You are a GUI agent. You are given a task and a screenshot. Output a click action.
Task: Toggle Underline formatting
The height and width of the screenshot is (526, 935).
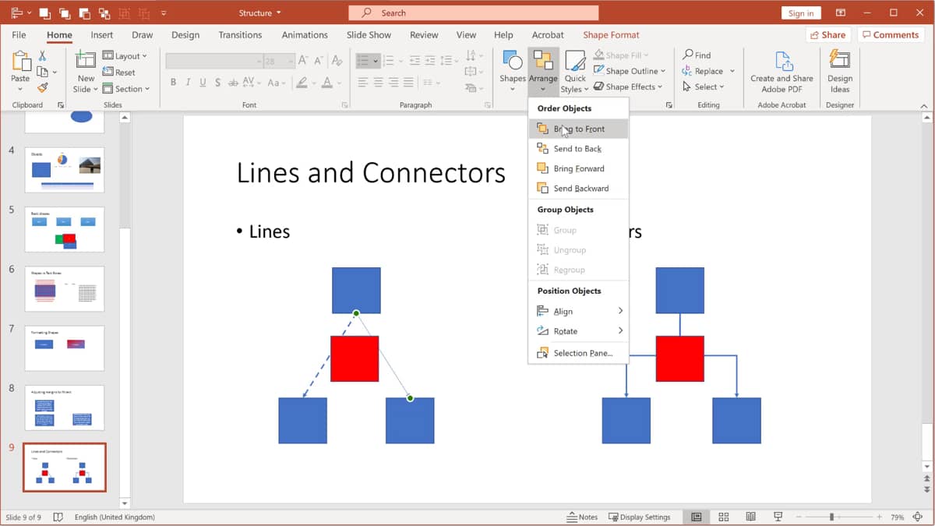pyautogui.click(x=203, y=83)
